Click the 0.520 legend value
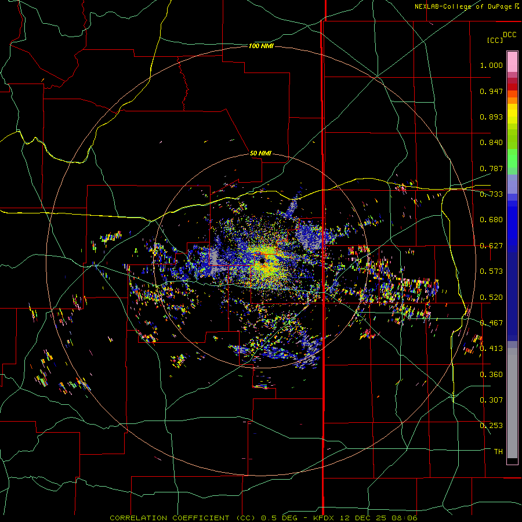This screenshot has width=522, height=522. coord(491,298)
